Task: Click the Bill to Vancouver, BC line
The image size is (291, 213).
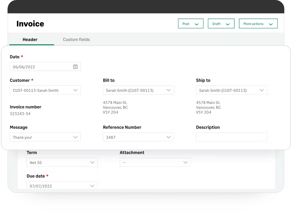Action: pyautogui.click(x=115, y=107)
